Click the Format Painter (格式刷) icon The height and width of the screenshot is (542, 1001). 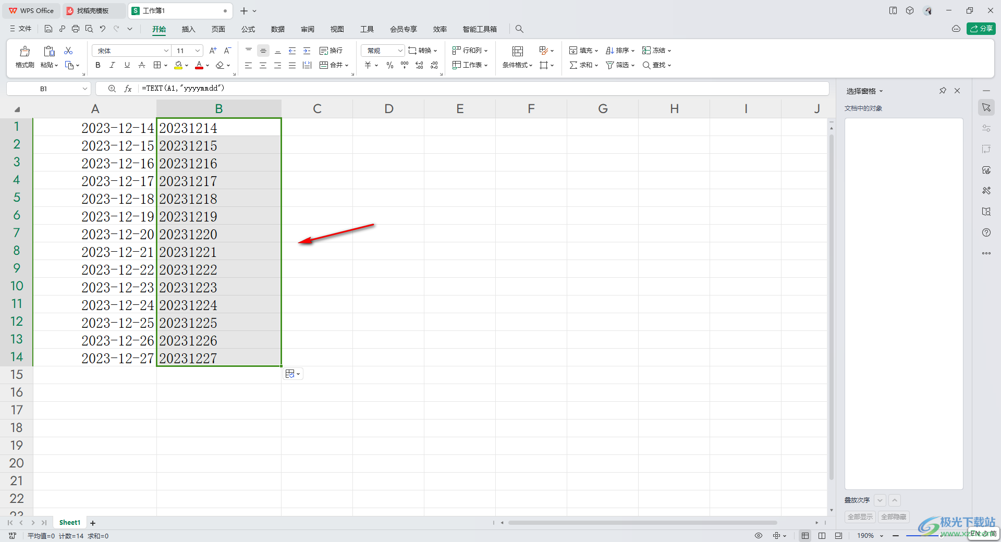25,51
